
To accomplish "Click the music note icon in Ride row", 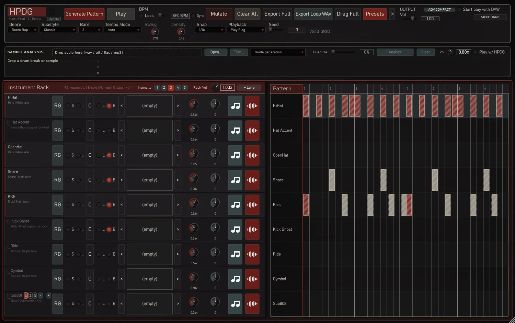I will coord(235,254).
